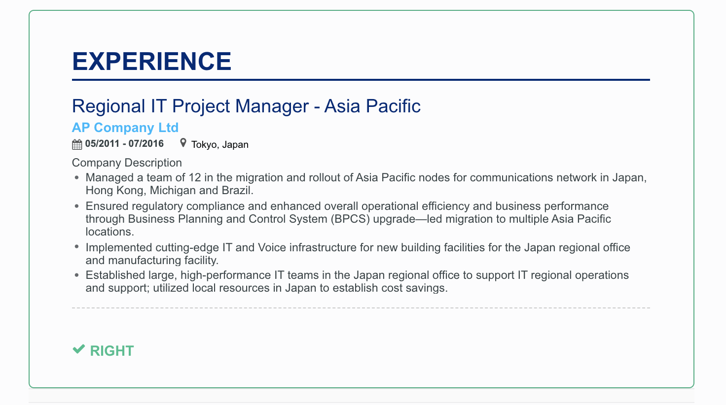The width and height of the screenshot is (726, 405).
Task: Click the RIGHT label text
Action: [x=112, y=351]
